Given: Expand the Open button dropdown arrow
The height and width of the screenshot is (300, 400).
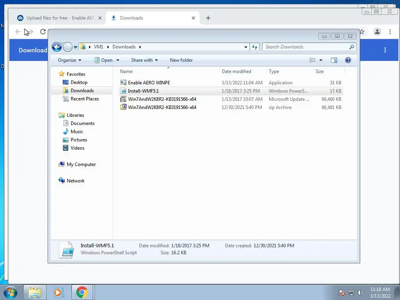Looking at the screenshot, I should [x=118, y=60].
